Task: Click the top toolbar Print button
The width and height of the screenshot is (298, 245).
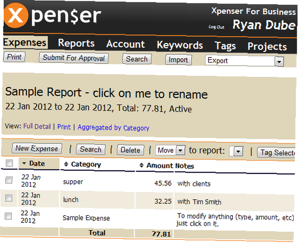Action: point(14,57)
